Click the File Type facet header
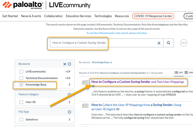193x127 pixels. click(24, 112)
